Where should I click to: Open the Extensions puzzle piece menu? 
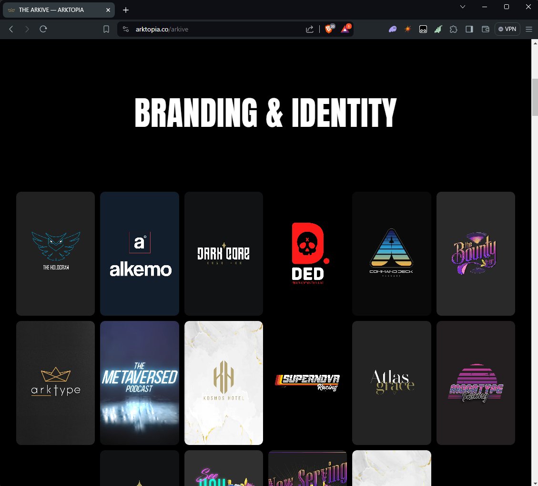pos(454,29)
